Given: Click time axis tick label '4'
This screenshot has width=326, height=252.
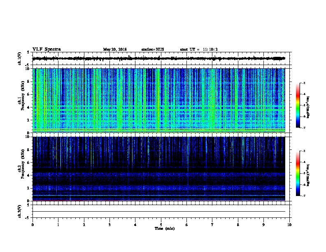Looking at the screenshot, I should pyautogui.click(x=135, y=225).
